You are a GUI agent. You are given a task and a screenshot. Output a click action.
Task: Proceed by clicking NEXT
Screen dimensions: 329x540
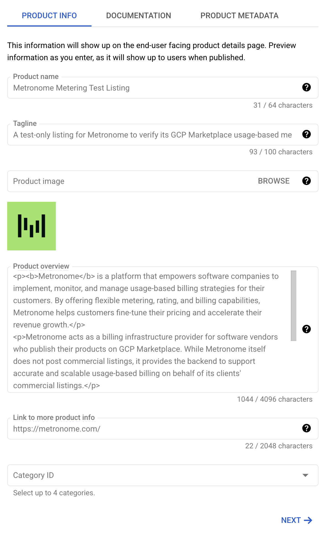(x=291, y=520)
